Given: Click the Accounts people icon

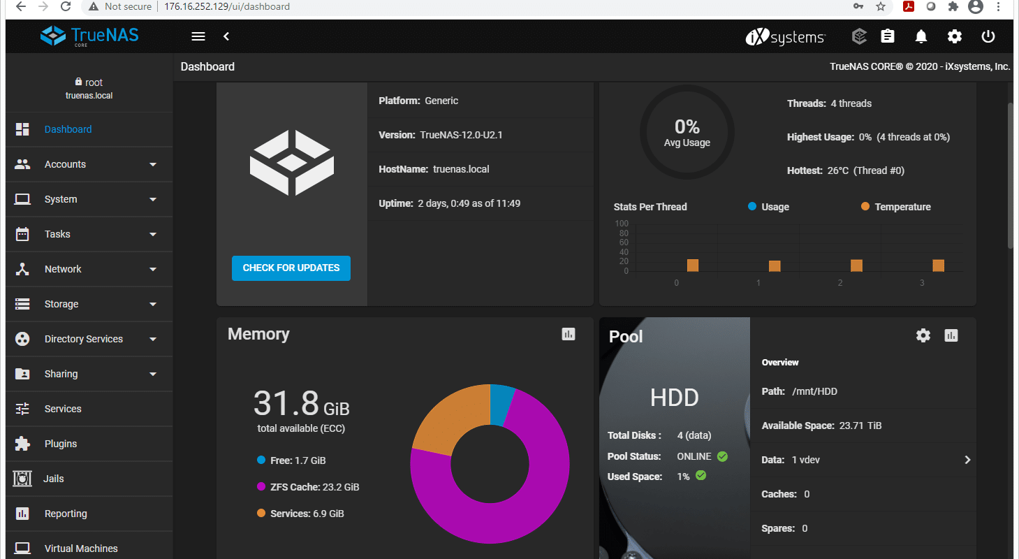Looking at the screenshot, I should pyautogui.click(x=22, y=164).
